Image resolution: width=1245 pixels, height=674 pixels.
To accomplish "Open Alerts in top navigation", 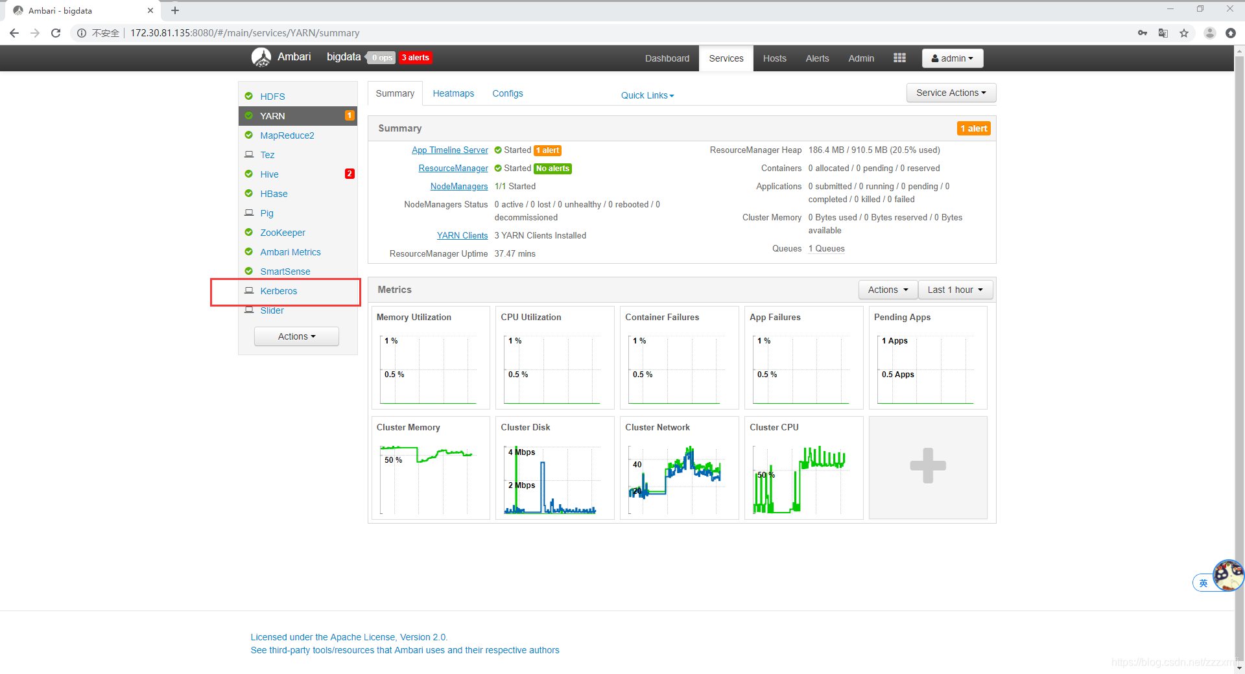I will point(818,58).
